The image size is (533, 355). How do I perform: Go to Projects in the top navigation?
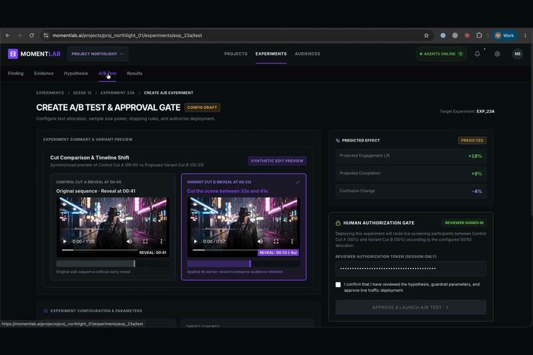pyautogui.click(x=235, y=54)
